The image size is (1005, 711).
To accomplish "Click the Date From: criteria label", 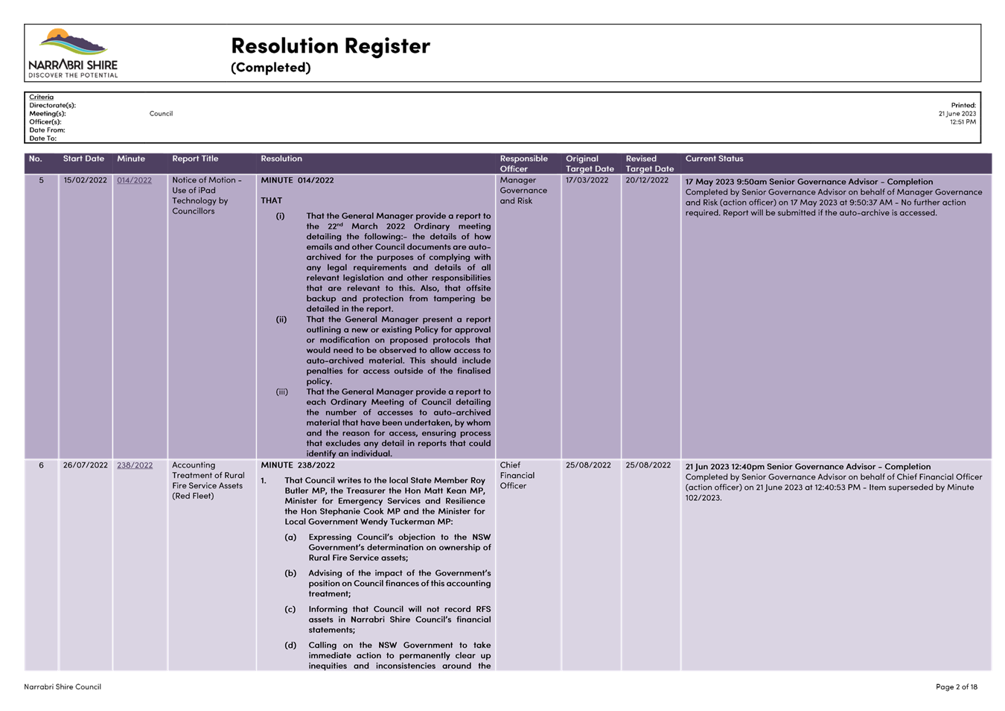I will (x=47, y=130).
